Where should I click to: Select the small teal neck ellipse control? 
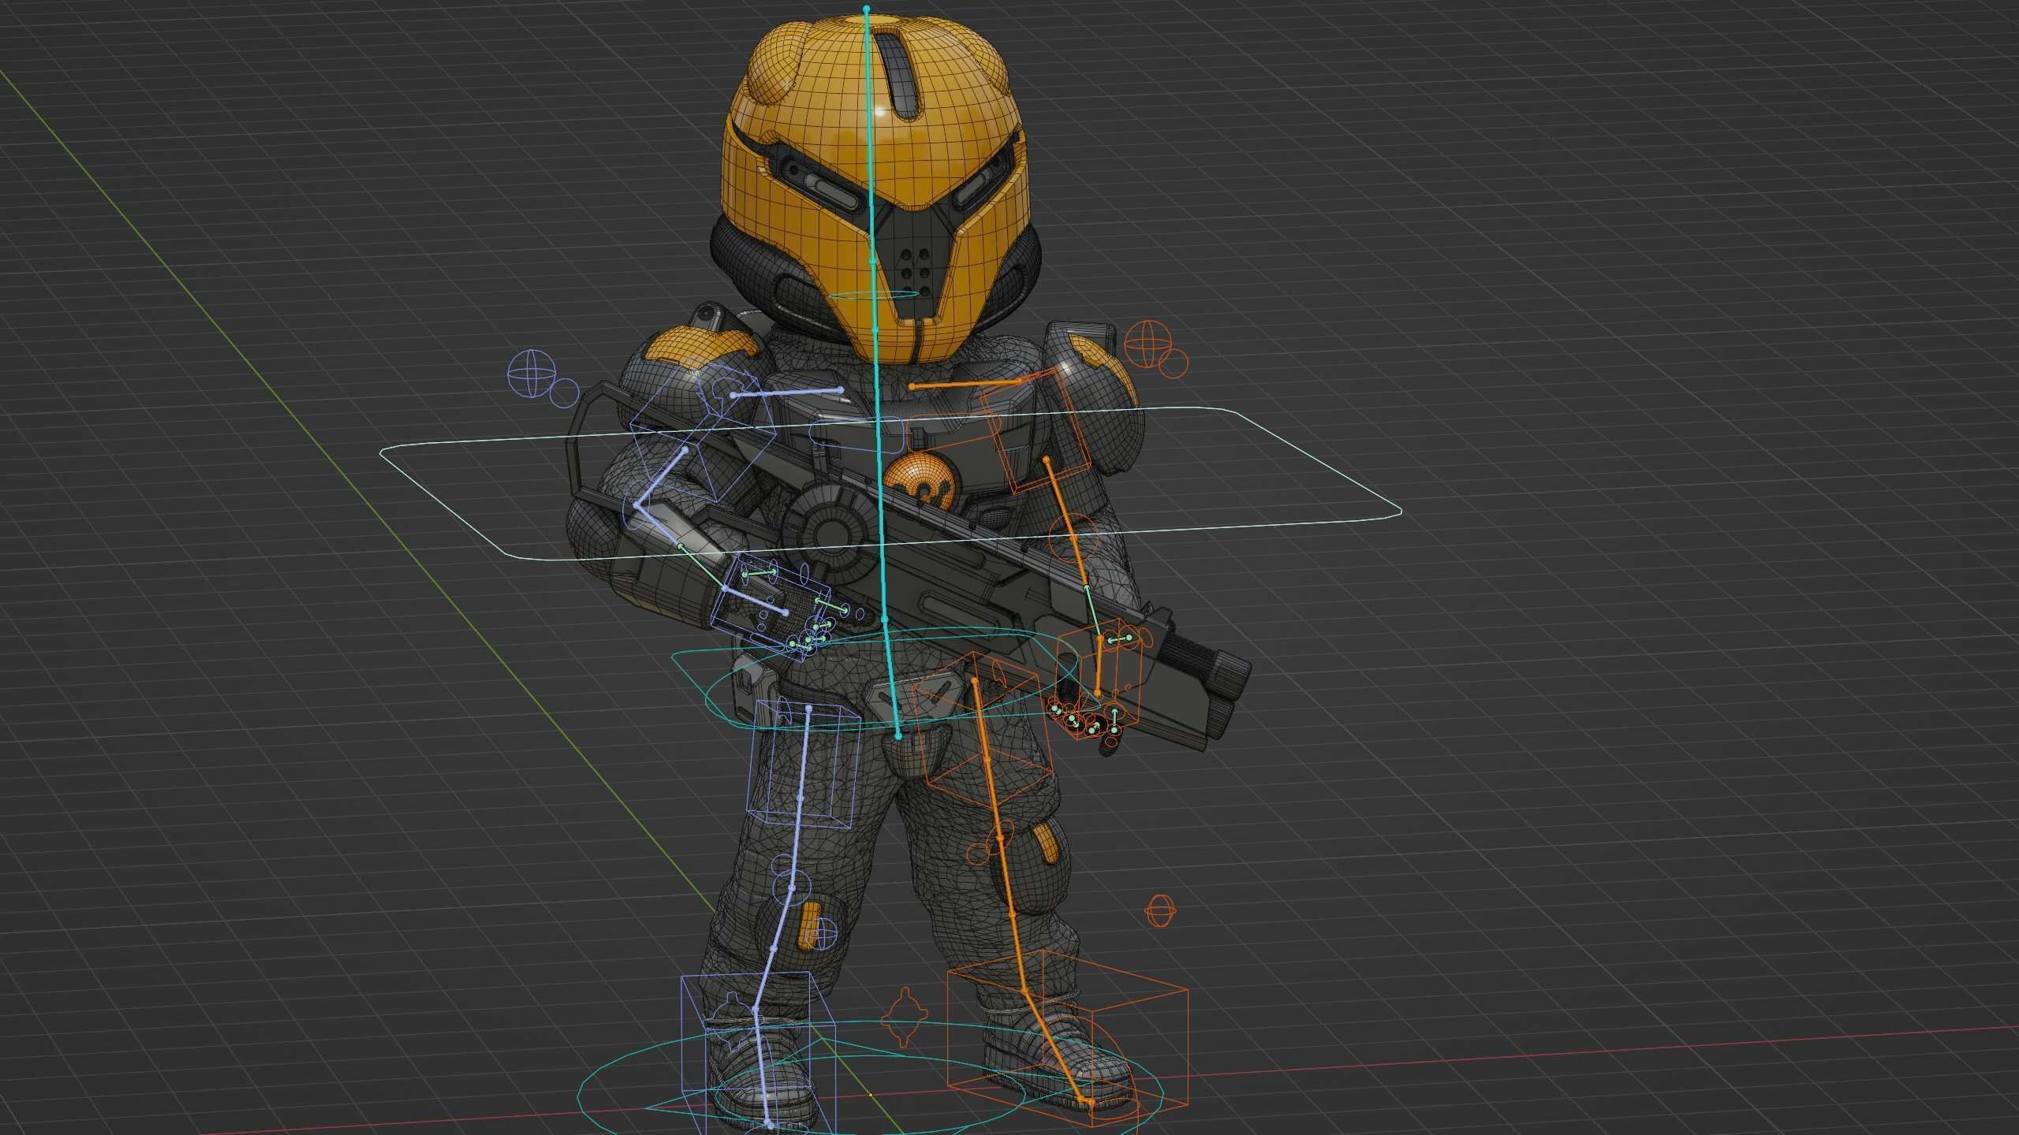[x=876, y=295]
